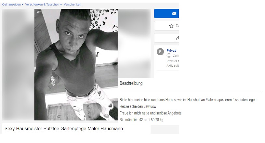Click the grey P seller avatar
Screen dimensions: 265x143
pyautogui.click(x=160, y=52)
